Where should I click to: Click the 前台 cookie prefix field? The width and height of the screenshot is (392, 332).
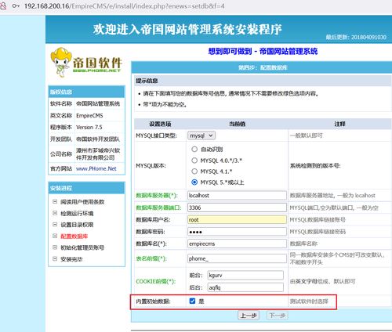(x=245, y=275)
